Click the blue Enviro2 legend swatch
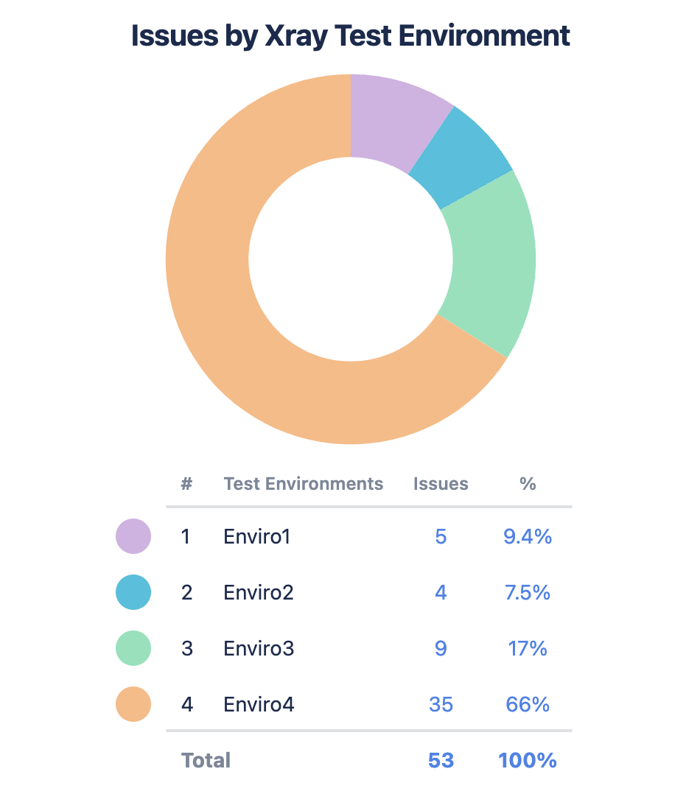 coord(133,592)
